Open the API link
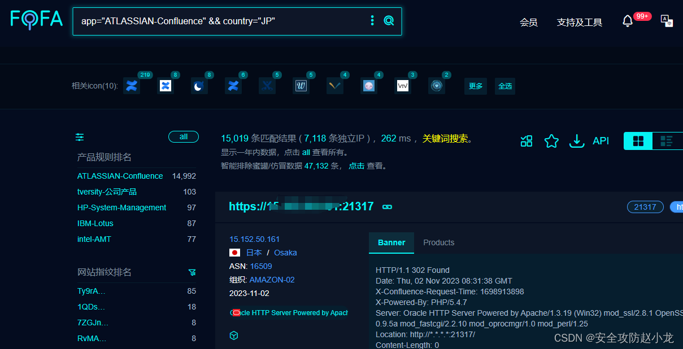This screenshot has width=683, height=349. (601, 141)
